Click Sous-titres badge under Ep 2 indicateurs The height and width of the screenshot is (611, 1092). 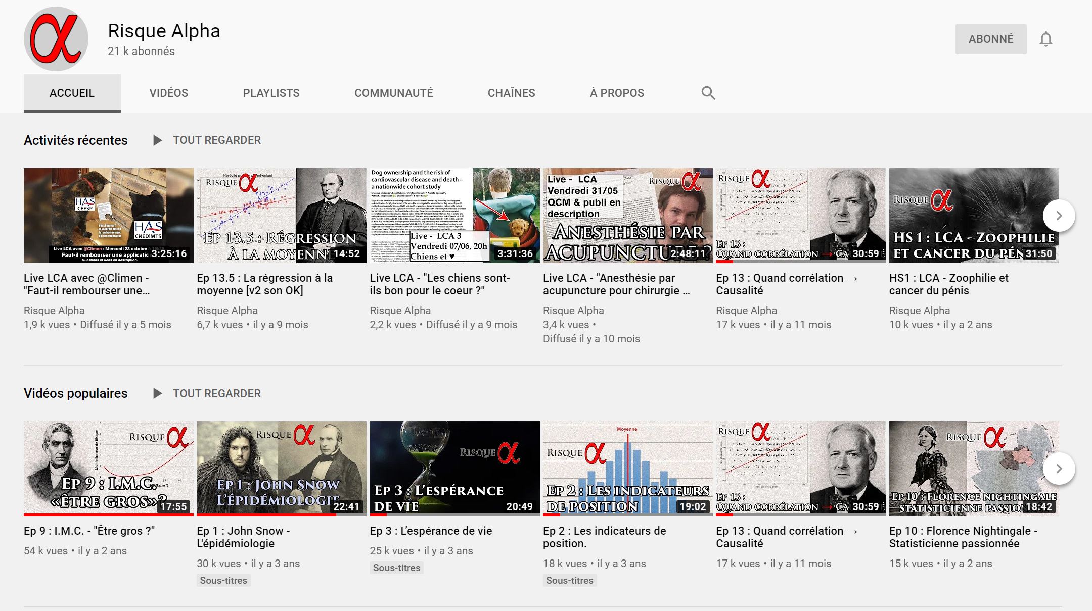(570, 581)
